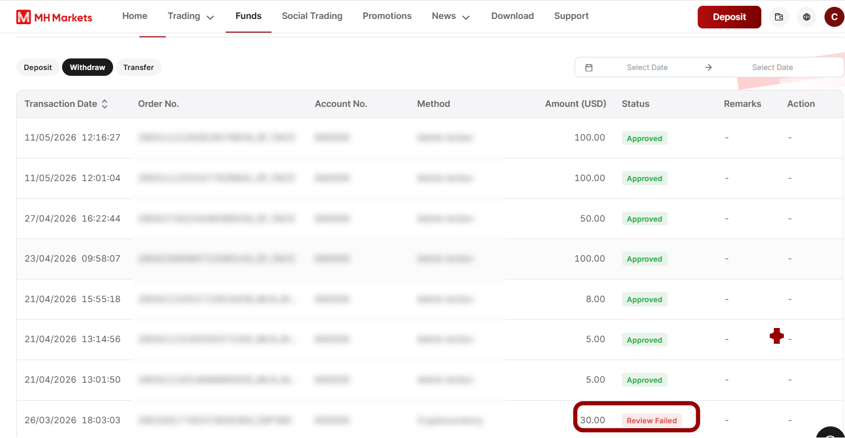Viewport: 845px width, 438px height.
Task: Switch to the Transfer filter pill
Action: pos(138,67)
